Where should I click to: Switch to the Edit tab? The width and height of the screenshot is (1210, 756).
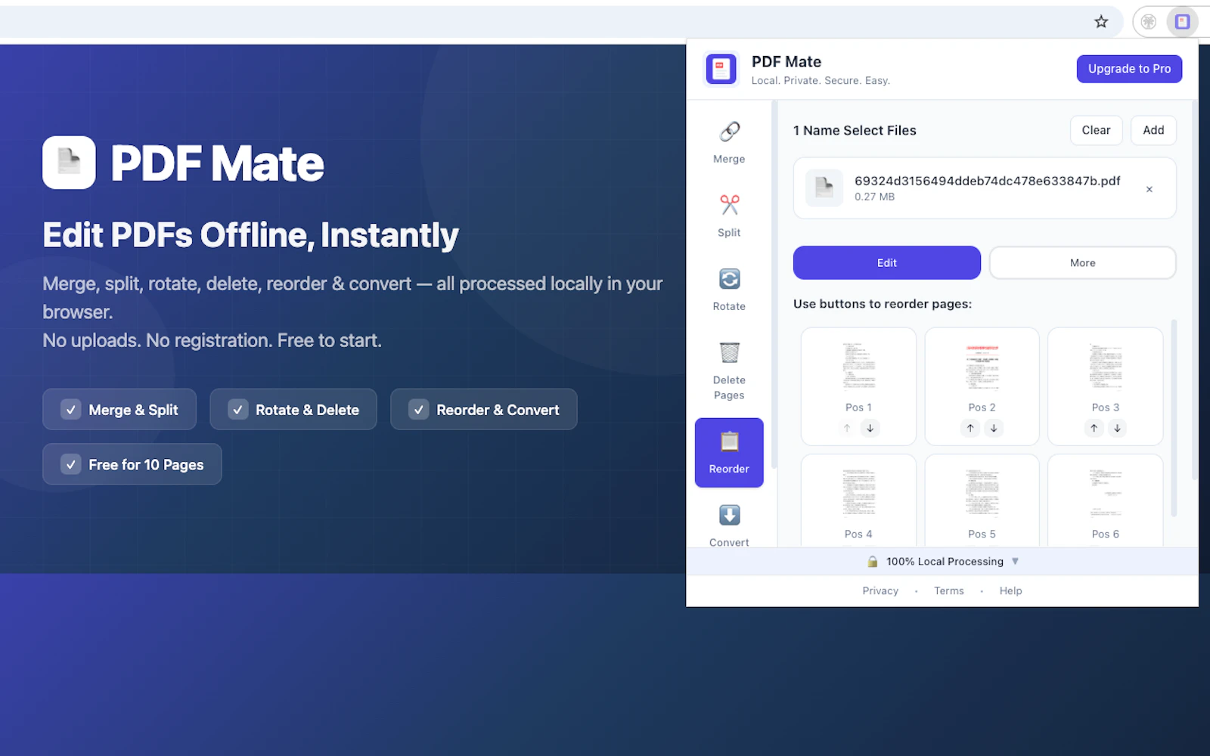point(887,263)
